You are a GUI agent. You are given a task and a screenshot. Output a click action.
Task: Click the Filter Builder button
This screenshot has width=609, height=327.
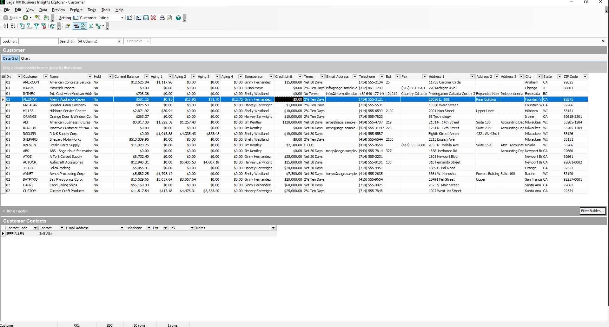click(x=592, y=211)
